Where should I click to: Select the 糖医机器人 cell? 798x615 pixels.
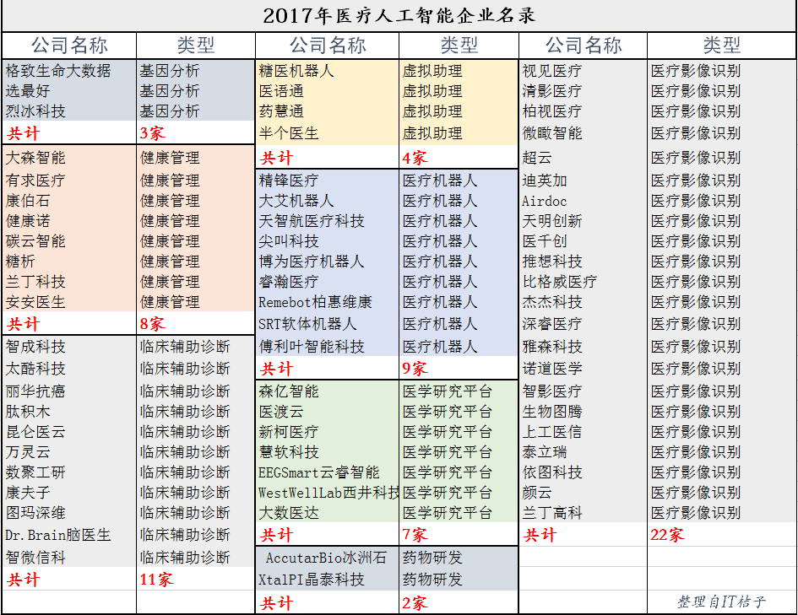[x=296, y=71]
